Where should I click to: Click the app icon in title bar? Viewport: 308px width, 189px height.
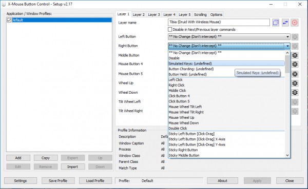coord(4,4)
